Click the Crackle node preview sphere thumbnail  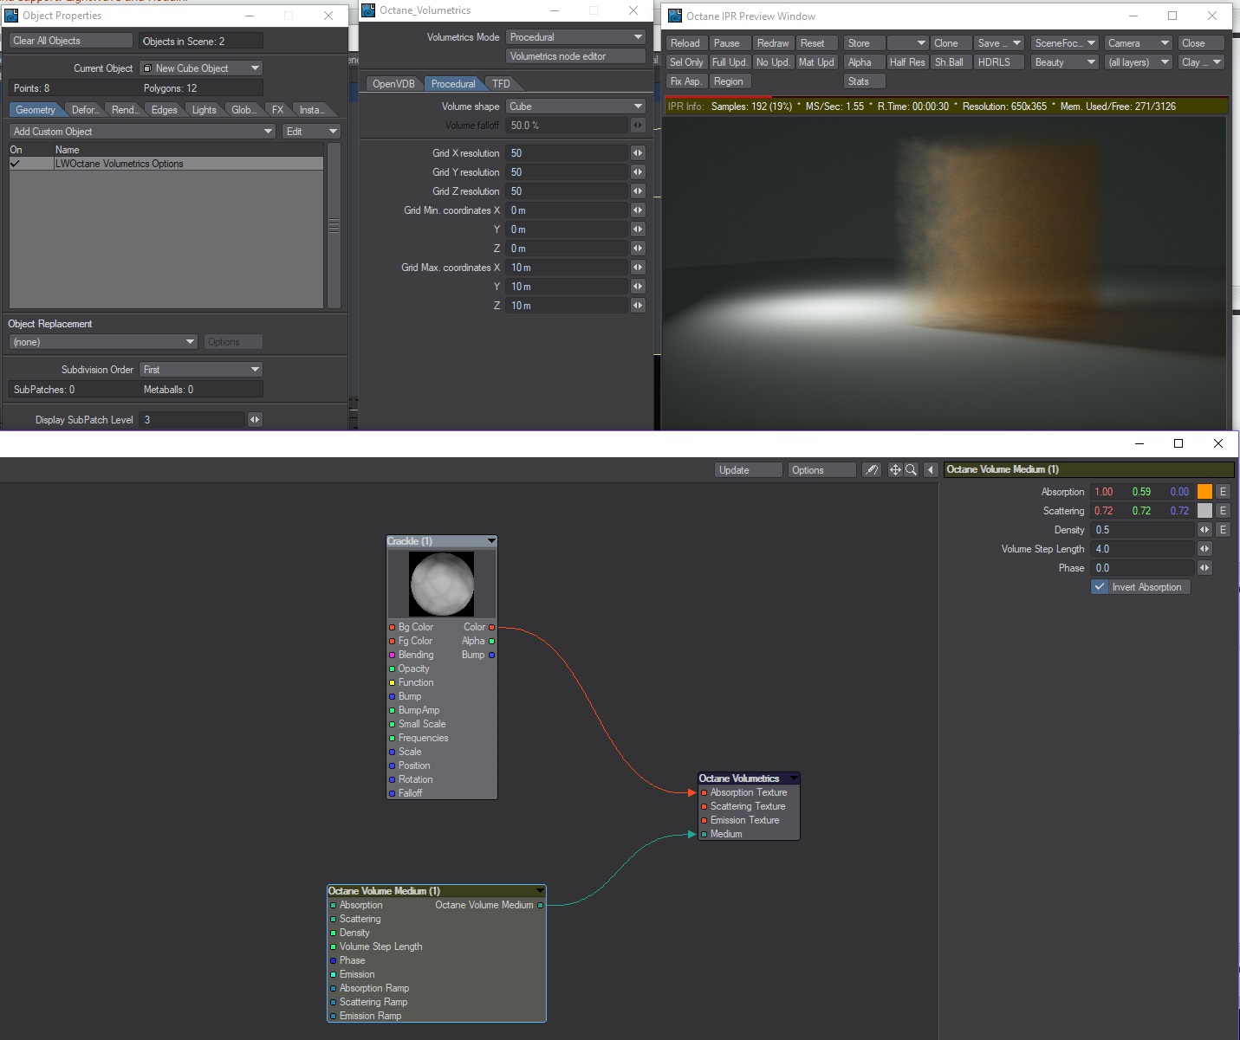[x=442, y=585]
